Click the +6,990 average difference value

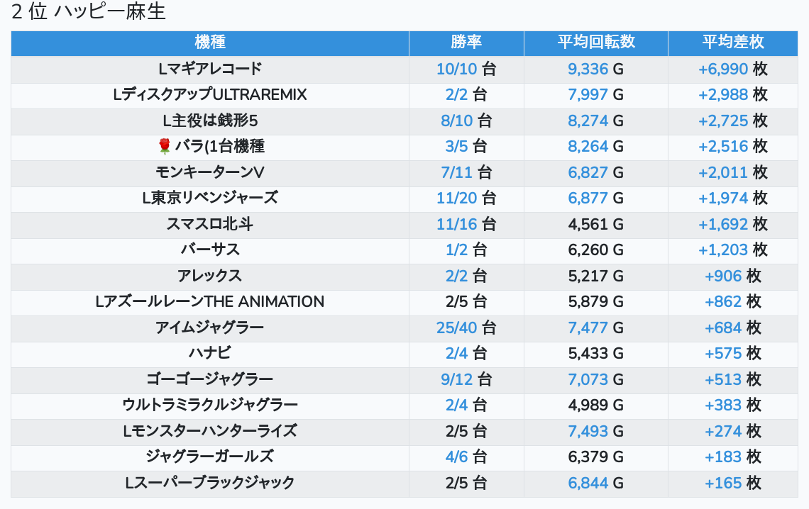(x=723, y=69)
